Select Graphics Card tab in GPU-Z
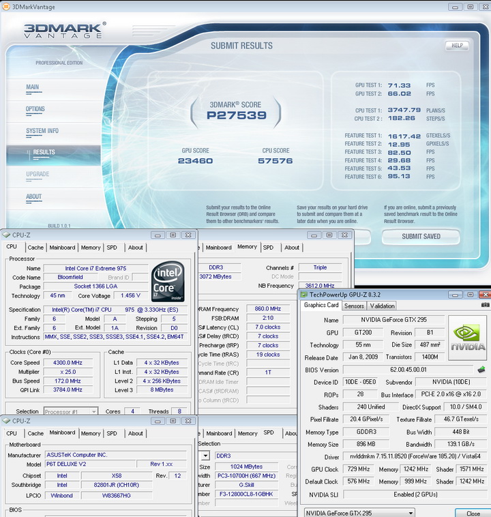 click(321, 305)
